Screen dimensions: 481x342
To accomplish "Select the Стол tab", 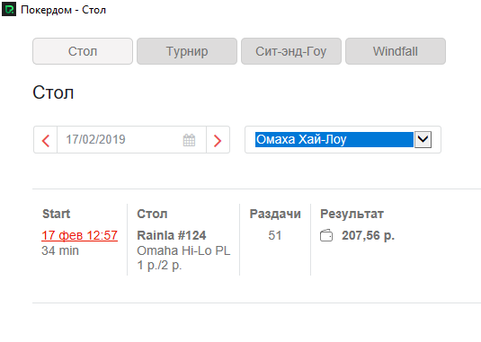I will click(83, 51).
